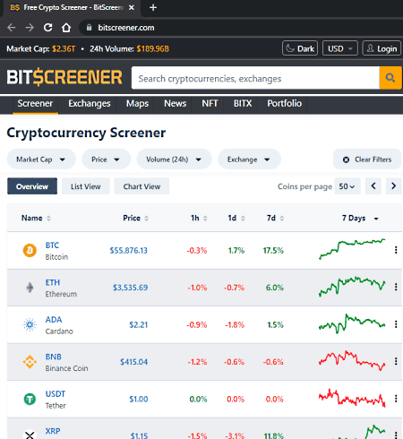Click the Tether USDT logo icon
Screen dimensions: 403x439
click(x=30, y=399)
